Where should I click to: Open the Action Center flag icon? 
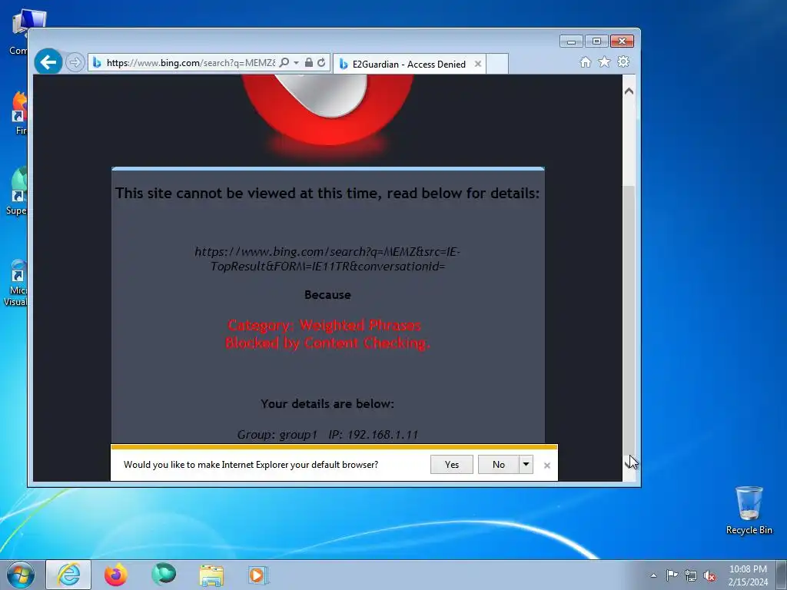click(x=672, y=575)
